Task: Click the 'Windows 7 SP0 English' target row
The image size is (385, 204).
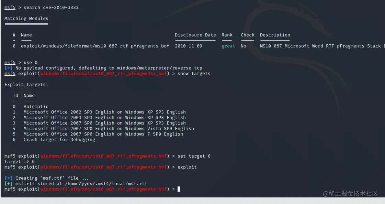Action: pos(98,134)
